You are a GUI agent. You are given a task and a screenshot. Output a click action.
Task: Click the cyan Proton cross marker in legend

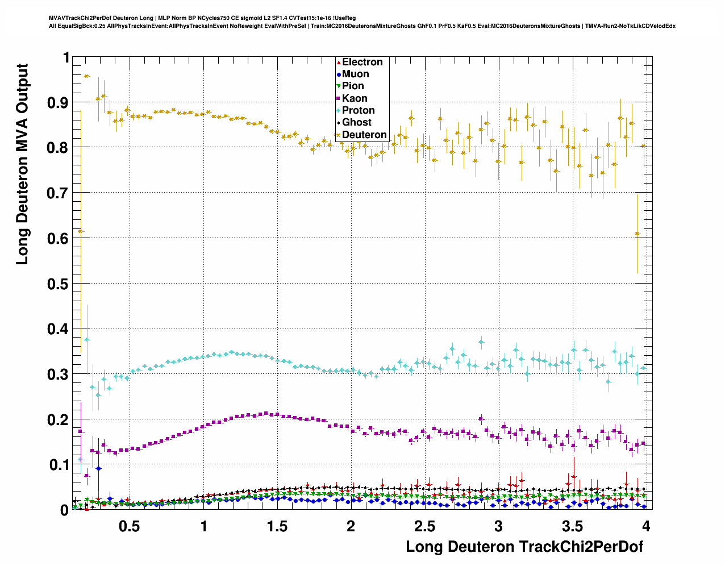(x=339, y=111)
